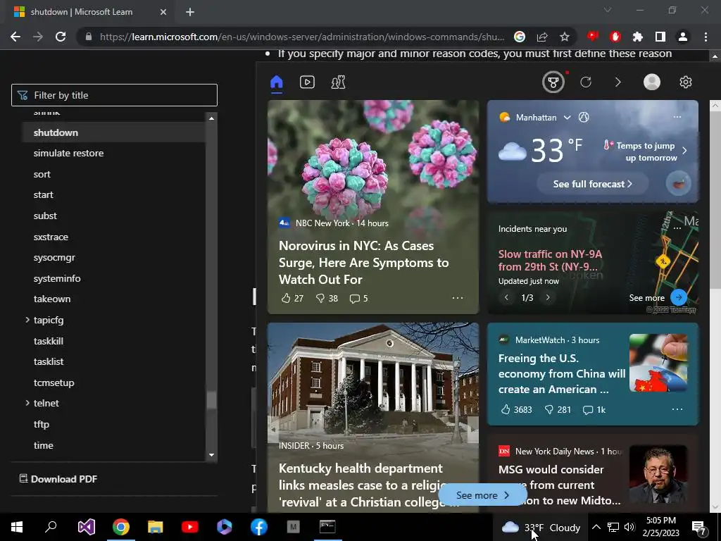Go back in Chrome
This screenshot has width=721, height=541.
(x=15, y=37)
